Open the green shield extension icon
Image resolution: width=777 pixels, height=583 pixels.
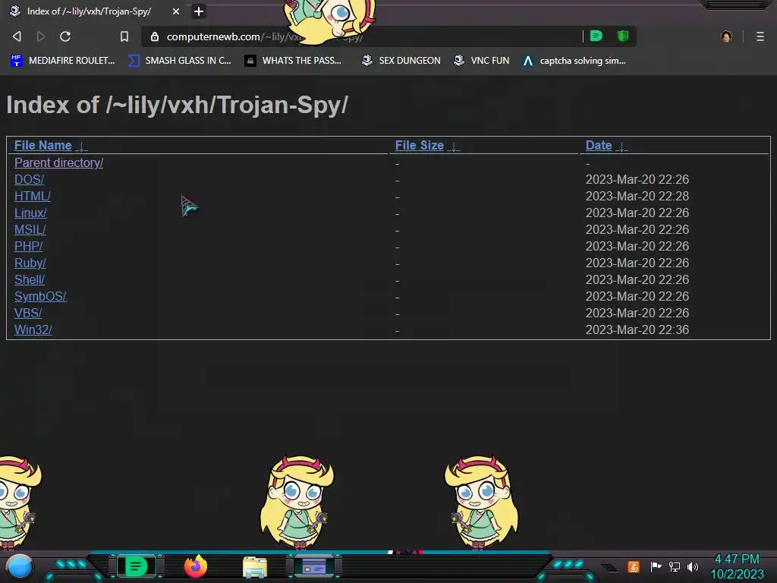point(623,36)
